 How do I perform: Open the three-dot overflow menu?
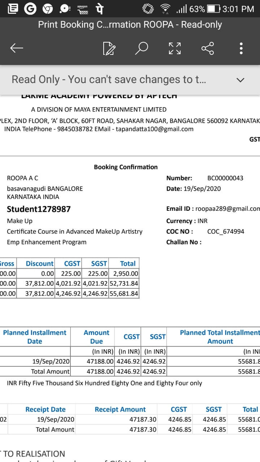click(241, 48)
